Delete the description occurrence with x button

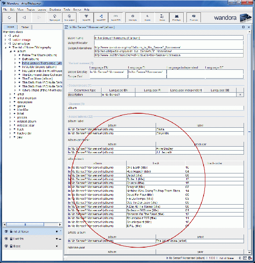[240, 94]
